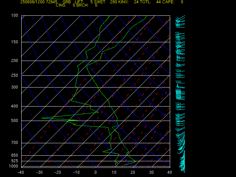The height and width of the screenshot is (177, 236).
Task: Select the 150 pressure level label
Action: (x=15, y=42)
